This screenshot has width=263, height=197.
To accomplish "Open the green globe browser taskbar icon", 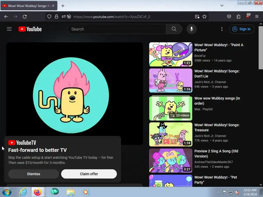I will click(55, 192).
